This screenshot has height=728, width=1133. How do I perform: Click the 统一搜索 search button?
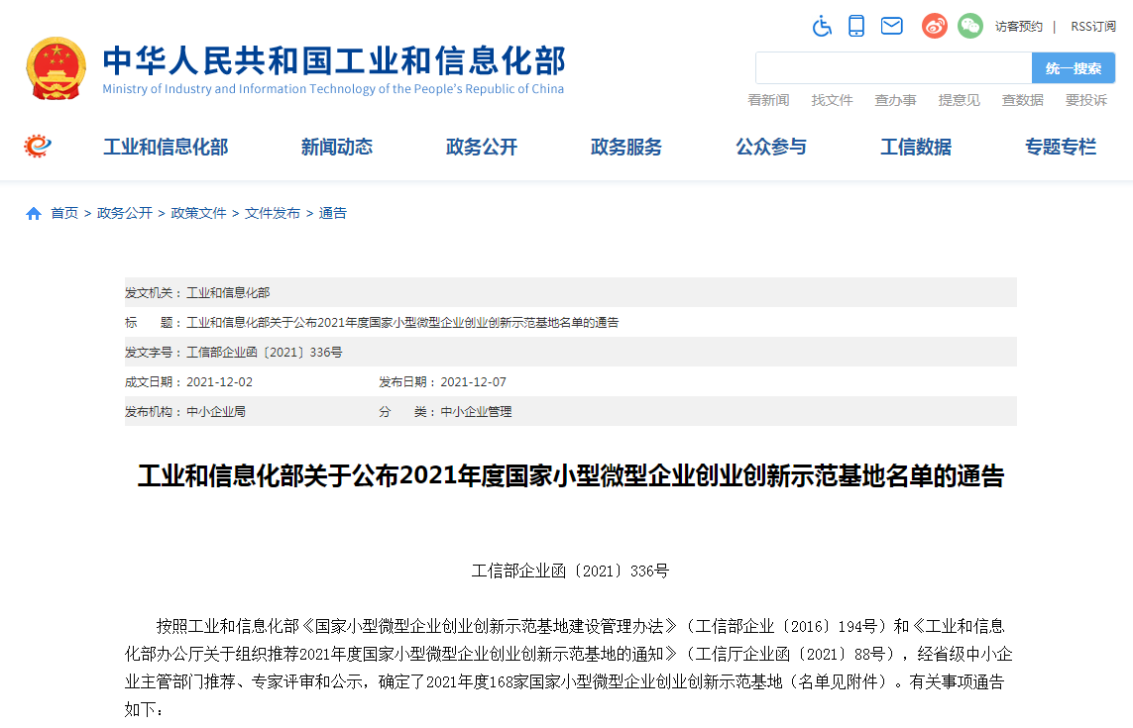tap(1072, 67)
